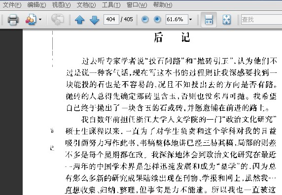
Task: Open the 工具(T) menu
Action: 111,5
